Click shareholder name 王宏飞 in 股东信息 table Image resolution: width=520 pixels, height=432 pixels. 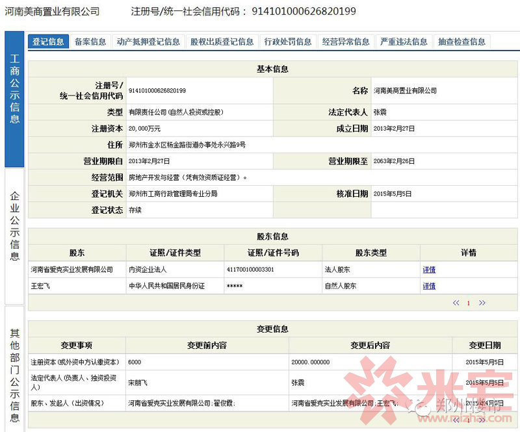(40, 286)
